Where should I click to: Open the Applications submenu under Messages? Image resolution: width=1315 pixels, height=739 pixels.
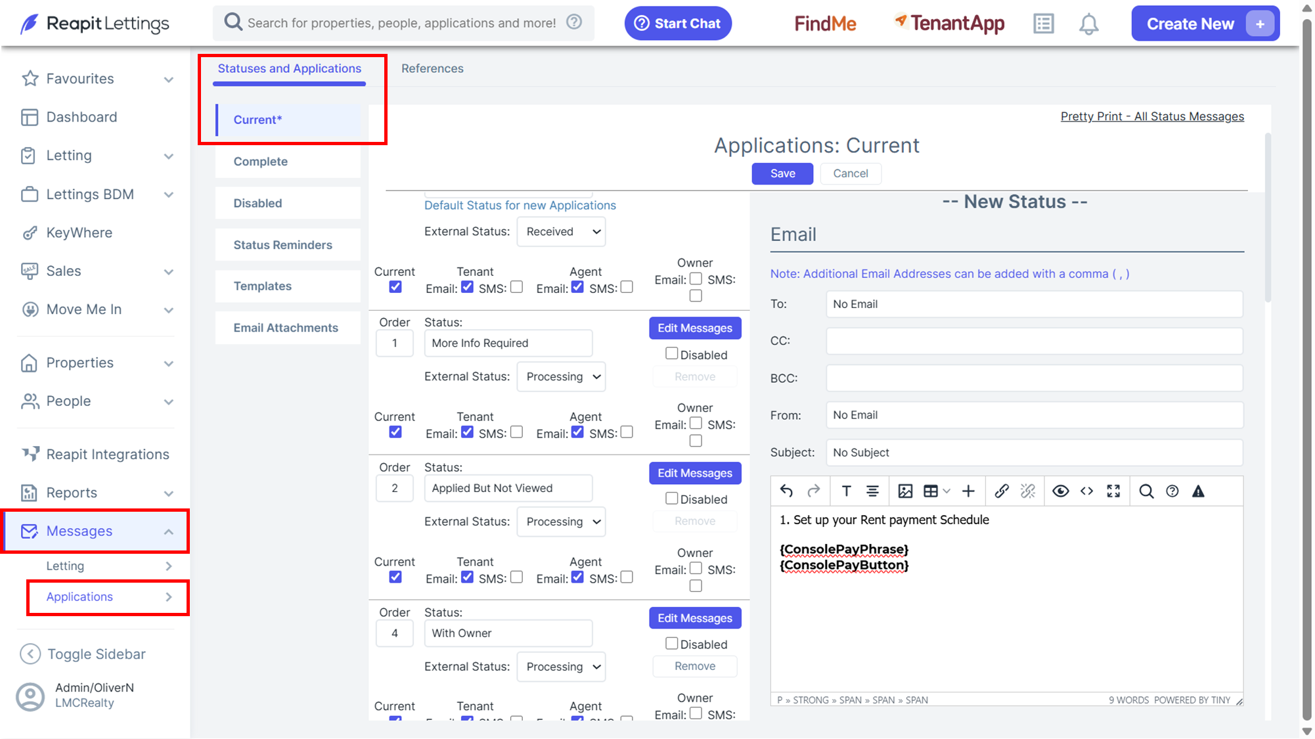(108, 597)
